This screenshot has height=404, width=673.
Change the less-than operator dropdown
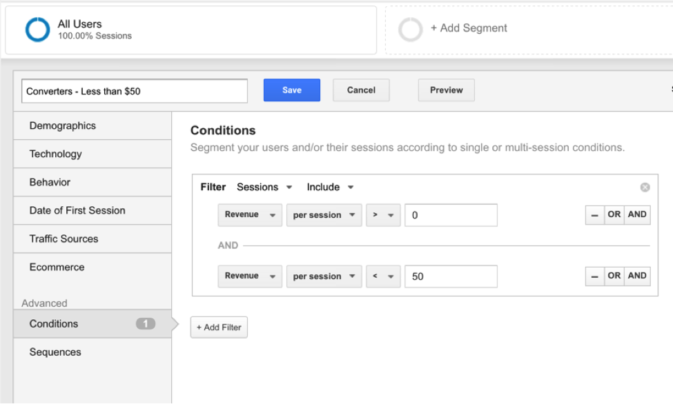point(383,276)
